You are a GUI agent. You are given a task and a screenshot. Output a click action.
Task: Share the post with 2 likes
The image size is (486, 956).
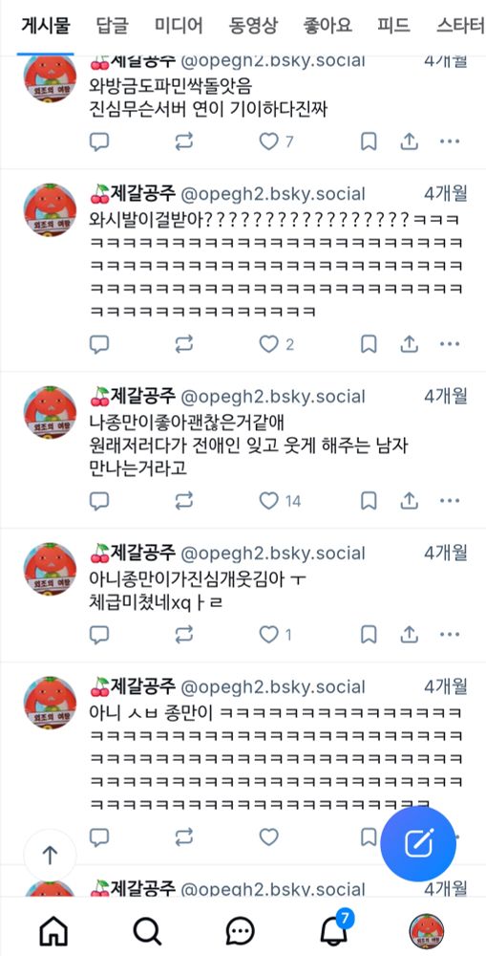(x=410, y=344)
